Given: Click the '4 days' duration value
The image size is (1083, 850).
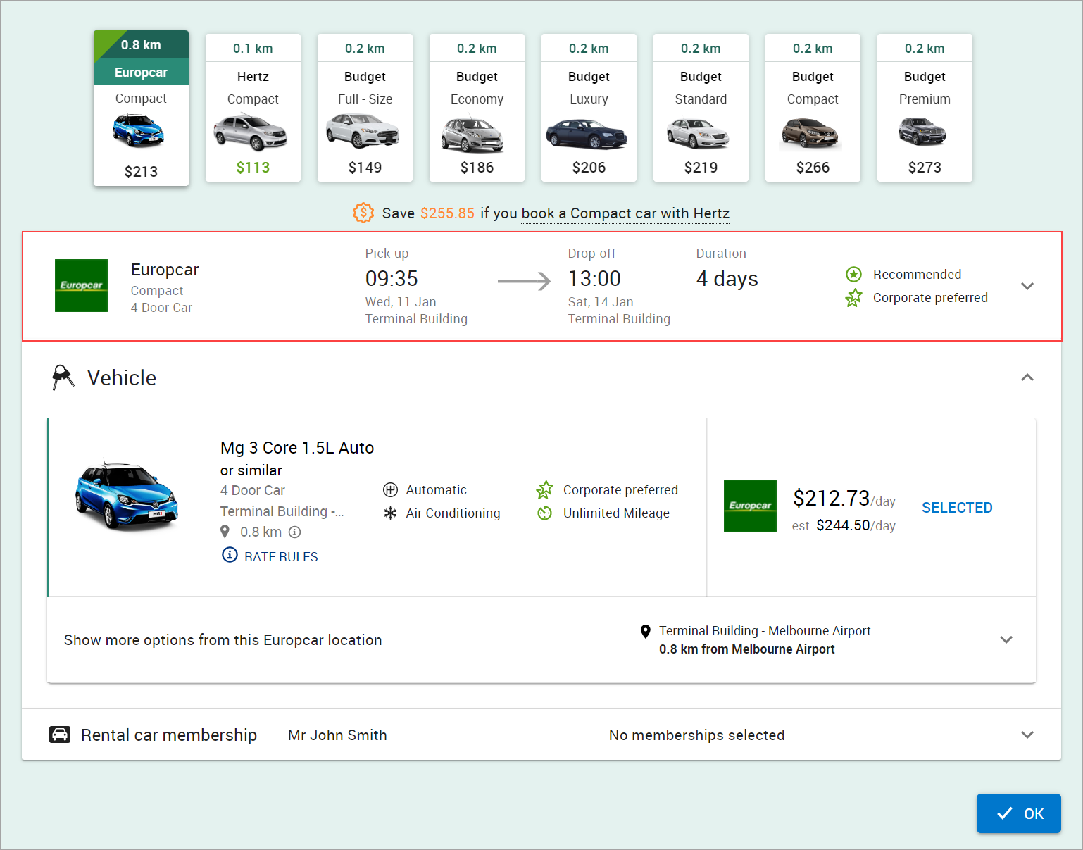Looking at the screenshot, I should pyautogui.click(x=727, y=279).
